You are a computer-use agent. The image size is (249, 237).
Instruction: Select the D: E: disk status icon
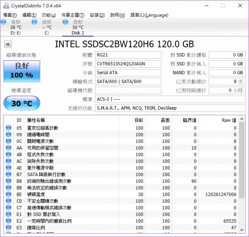pyautogui.click(x=3, y=22)
